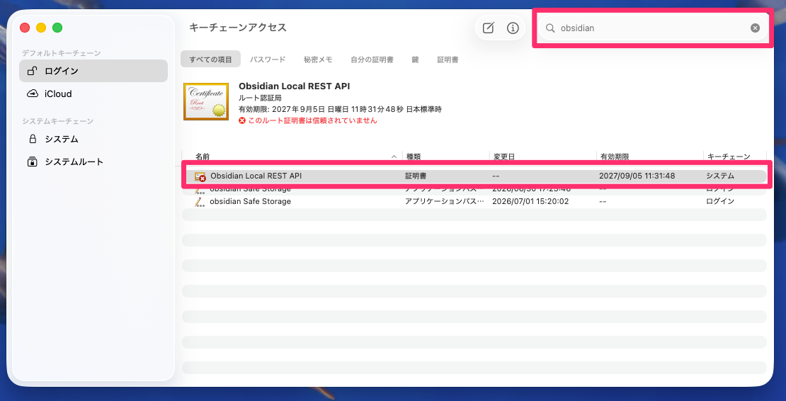Click the new keychain item compose icon
Image resolution: width=786 pixels, height=401 pixels.
[489, 28]
